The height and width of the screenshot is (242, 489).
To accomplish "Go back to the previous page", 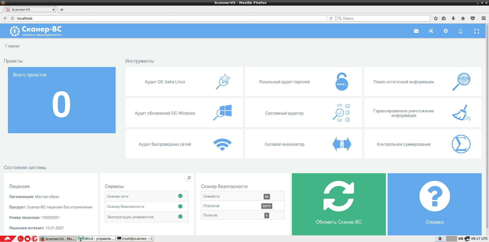I will 5,18.
